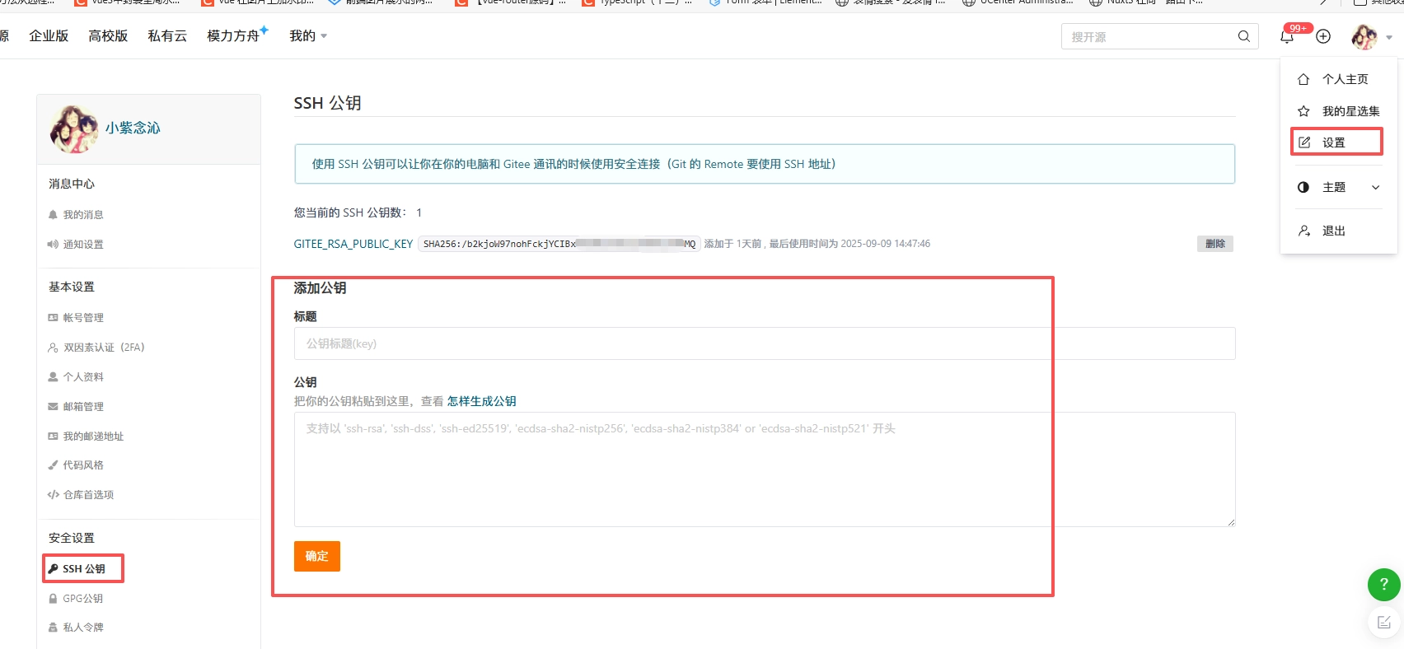Open 高校版 in the top navigation
This screenshot has height=649, width=1404.
coord(108,36)
